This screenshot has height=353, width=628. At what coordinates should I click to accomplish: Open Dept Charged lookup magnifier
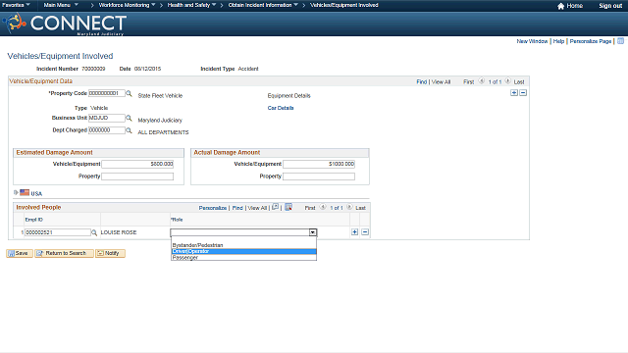pyautogui.click(x=129, y=130)
